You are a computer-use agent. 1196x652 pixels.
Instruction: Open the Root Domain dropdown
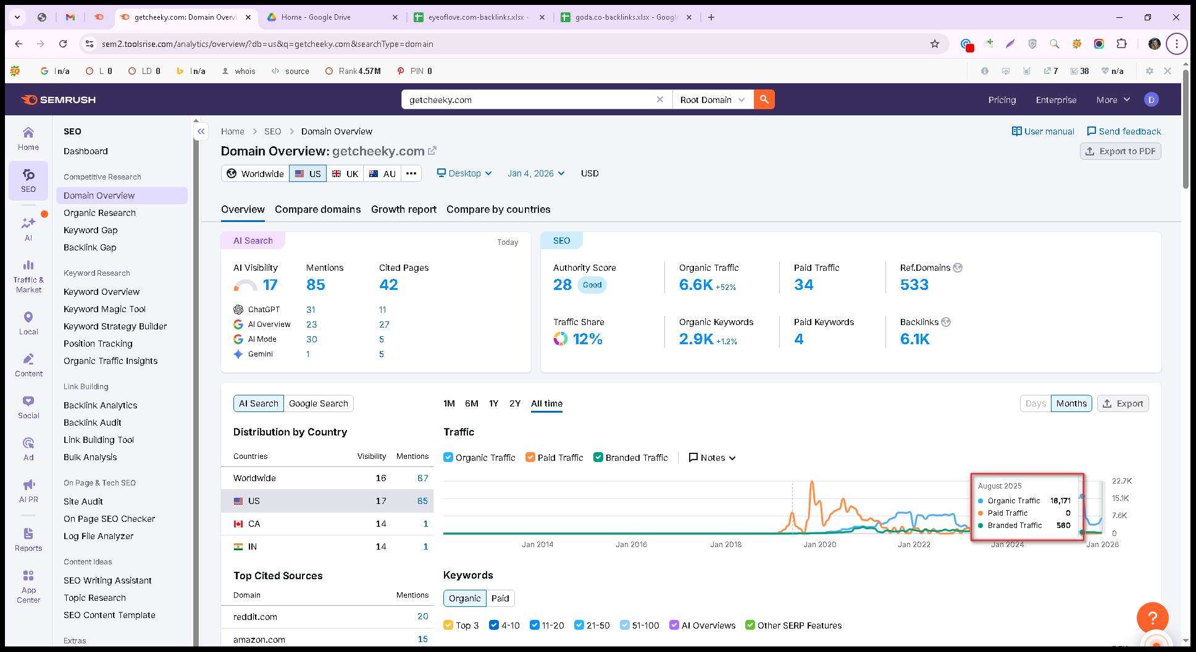point(713,99)
